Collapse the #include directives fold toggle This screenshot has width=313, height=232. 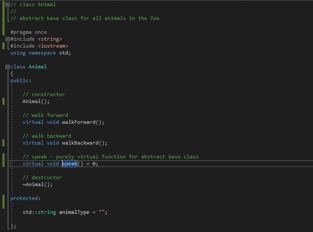7,39
